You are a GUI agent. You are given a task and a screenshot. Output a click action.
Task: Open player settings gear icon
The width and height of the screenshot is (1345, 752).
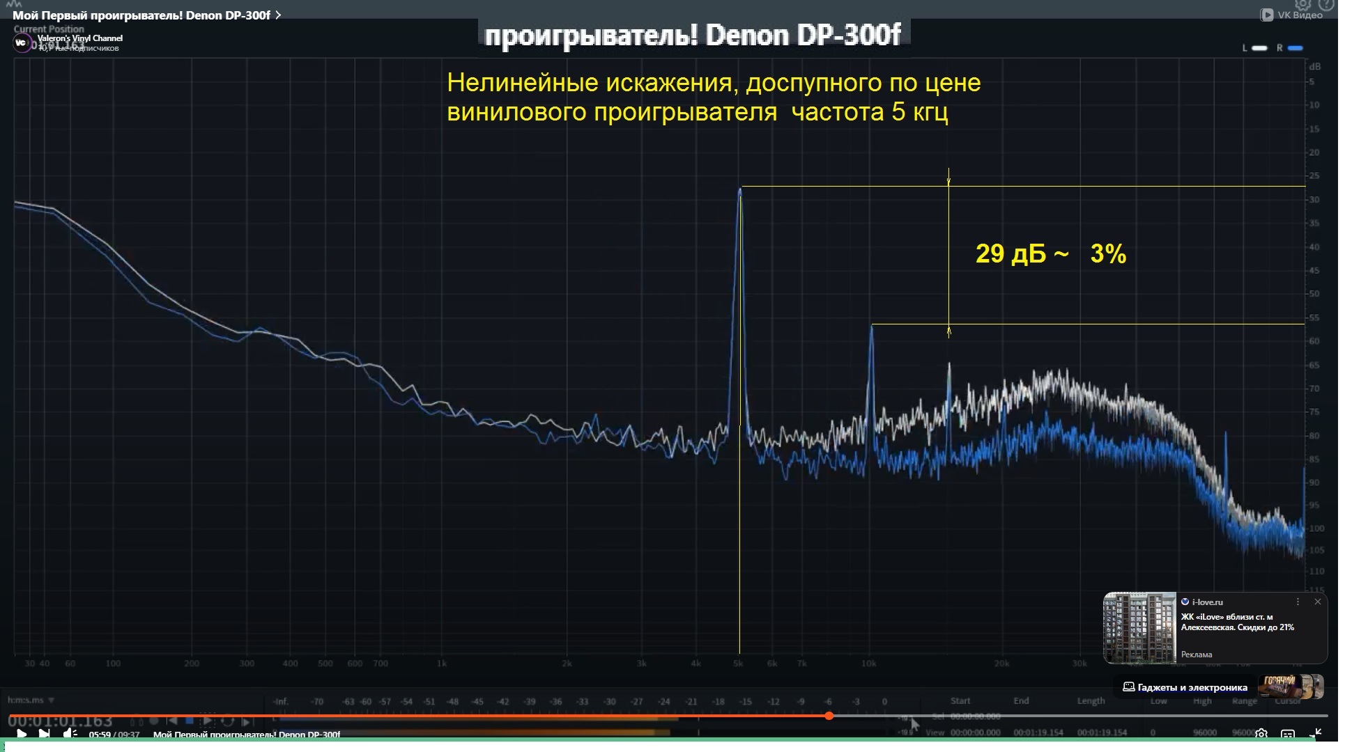coord(1261,733)
